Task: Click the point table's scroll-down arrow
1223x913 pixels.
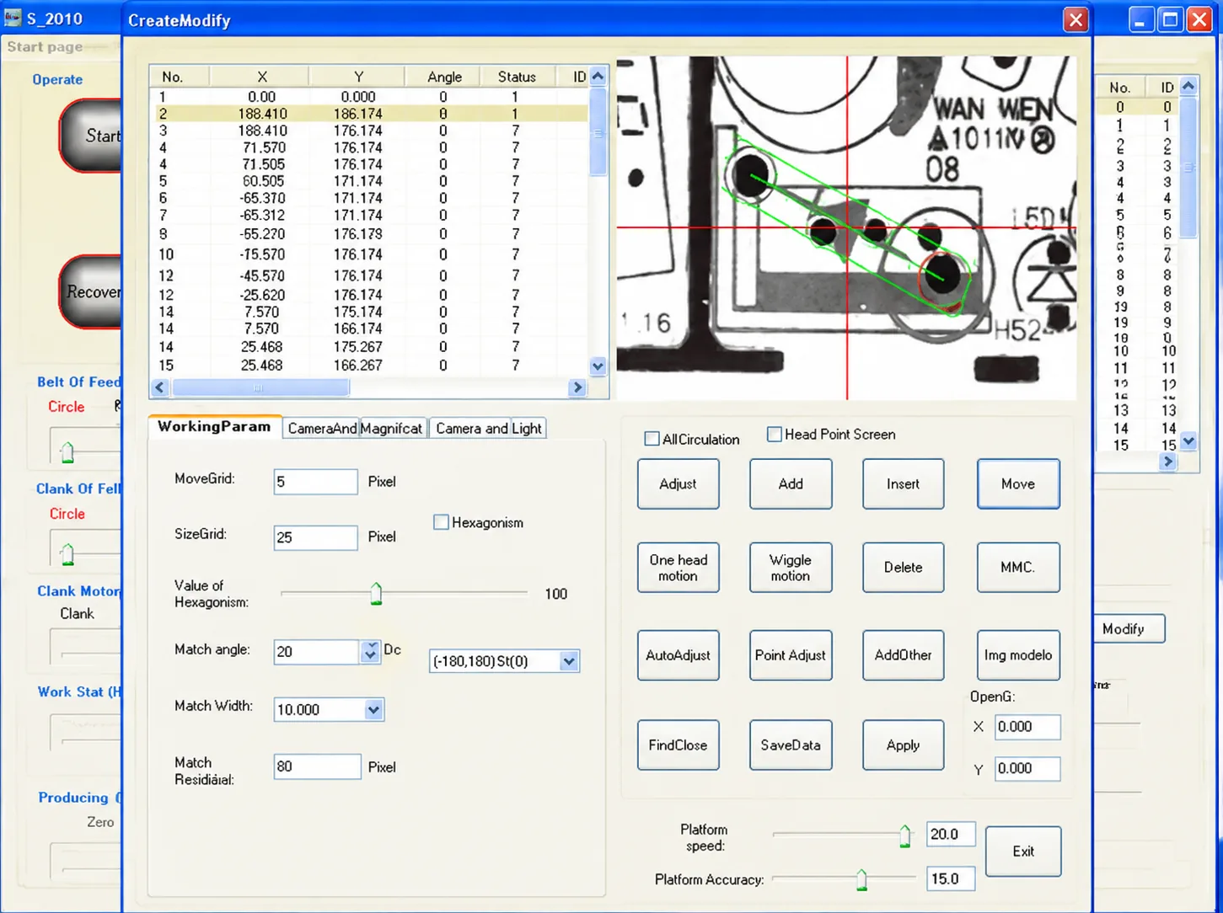Action: tap(598, 366)
